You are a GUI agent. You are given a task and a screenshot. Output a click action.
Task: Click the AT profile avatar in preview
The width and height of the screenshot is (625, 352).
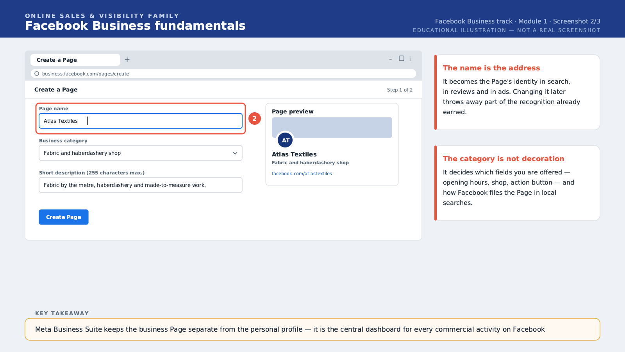coord(285,140)
